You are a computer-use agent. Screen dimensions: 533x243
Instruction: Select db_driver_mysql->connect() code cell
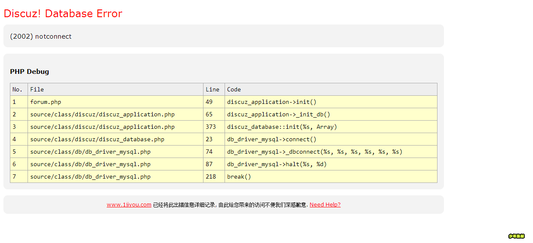(331, 139)
